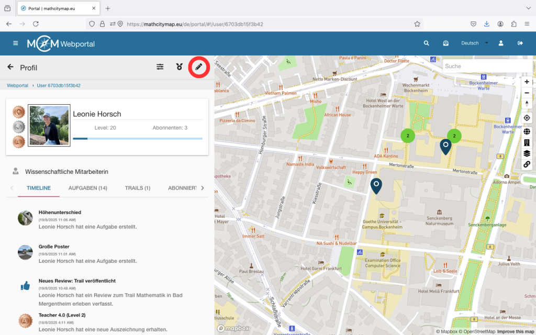Reset the map compass bearing
The image size is (536, 335).
pyautogui.click(x=527, y=103)
